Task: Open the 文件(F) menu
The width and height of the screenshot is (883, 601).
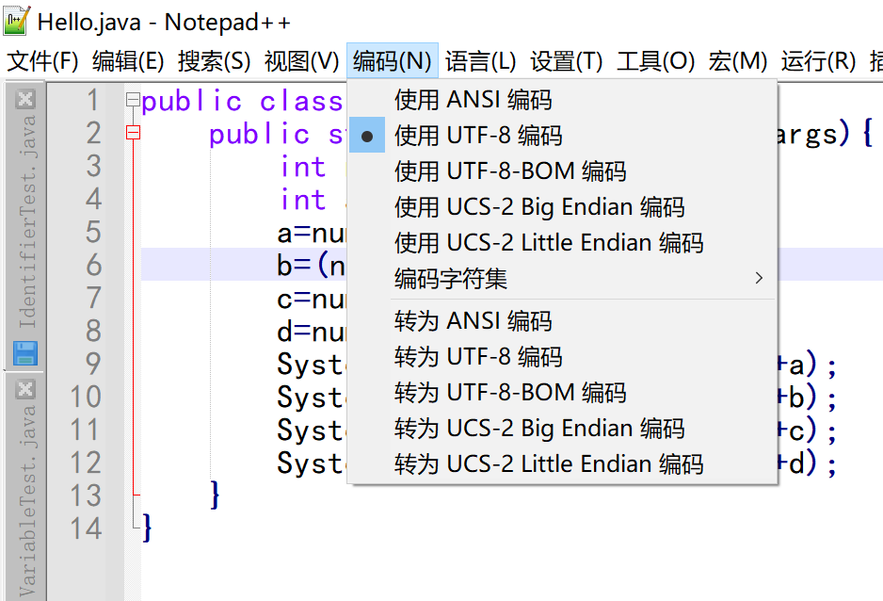Action: pyautogui.click(x=42, y=61)
